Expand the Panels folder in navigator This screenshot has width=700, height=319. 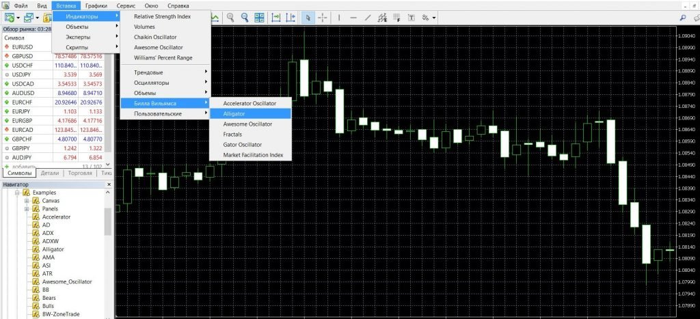pyautogui.click(x=27, y=209)
